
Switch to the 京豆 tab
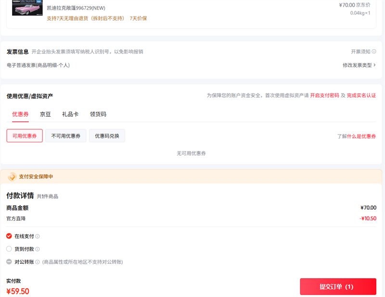tap(45, 114)
